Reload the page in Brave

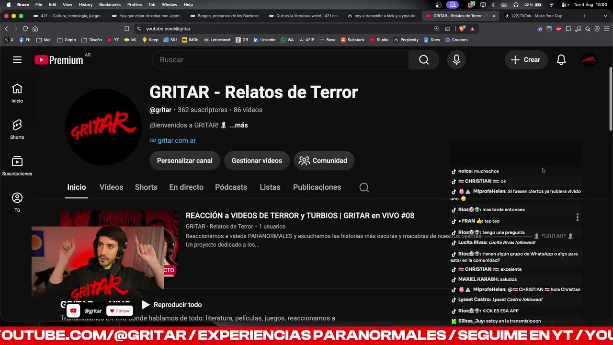click(25, 29)
